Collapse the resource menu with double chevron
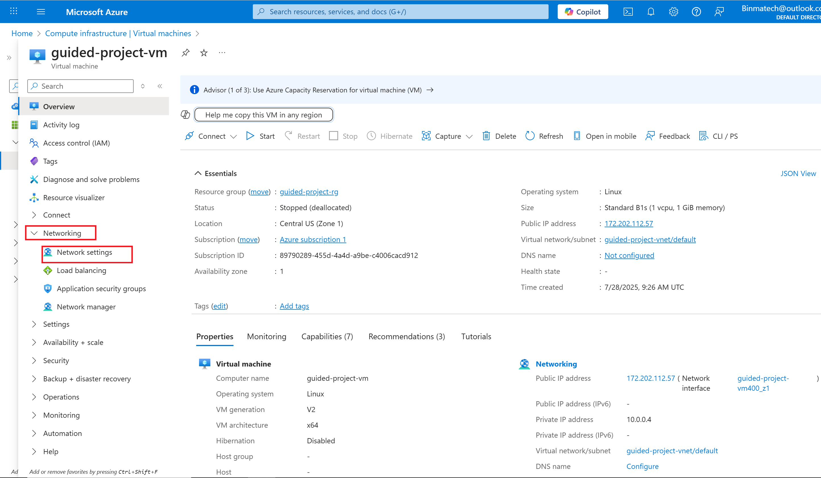The height and width of the screenshot is (478, 821). click(x=160, y=86)
